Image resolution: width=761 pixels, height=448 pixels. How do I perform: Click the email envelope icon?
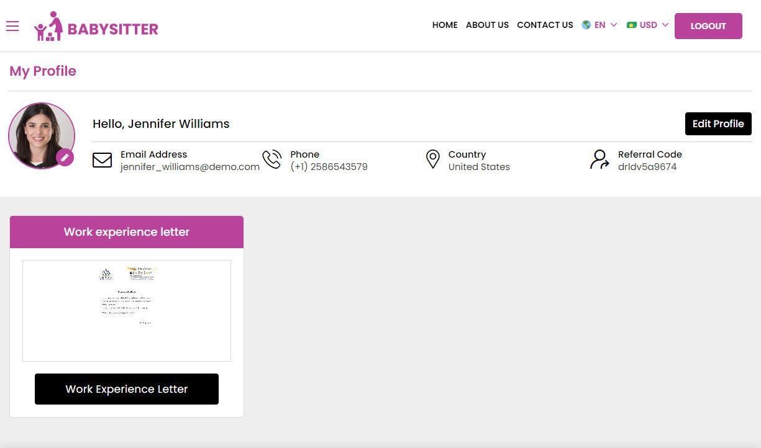pos(102,160)
